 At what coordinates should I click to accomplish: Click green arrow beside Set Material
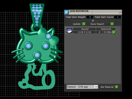tap(117, 87)
